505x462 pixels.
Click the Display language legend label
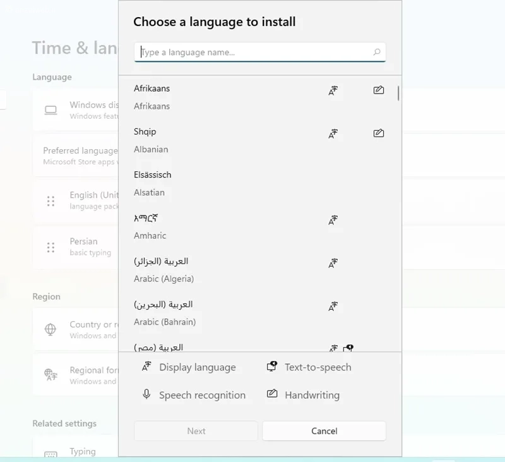[x=198, y=367]
